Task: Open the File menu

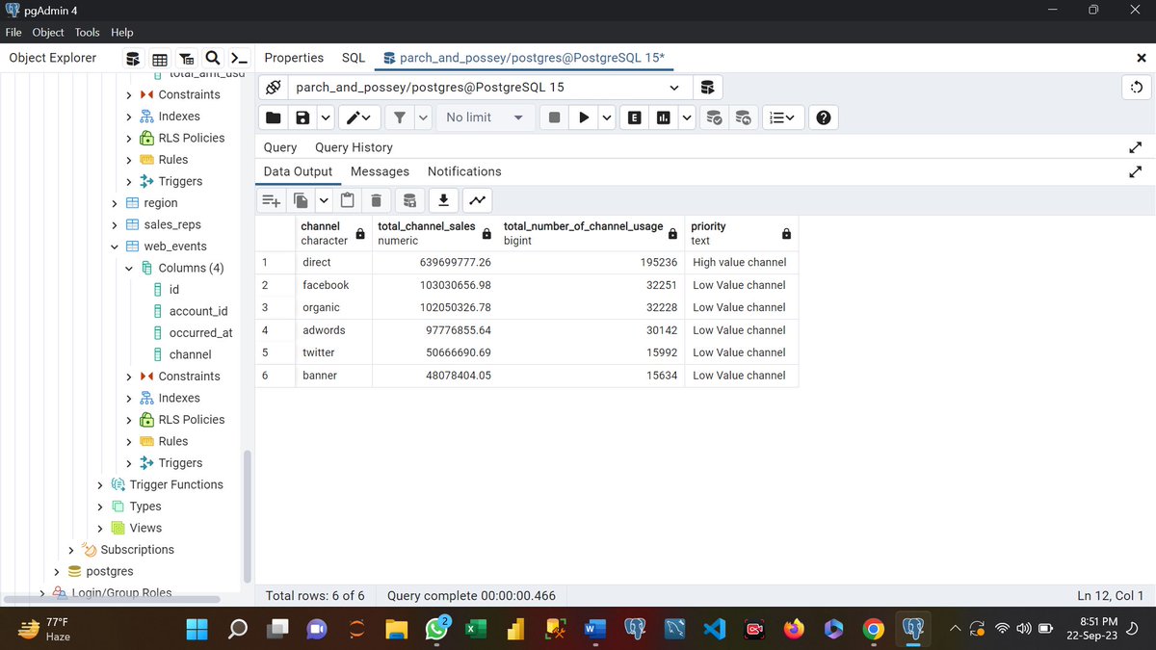Action: click(14, 32)
